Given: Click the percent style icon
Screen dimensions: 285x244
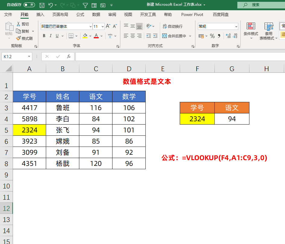Looking at the screenshot, I should 212,36.
